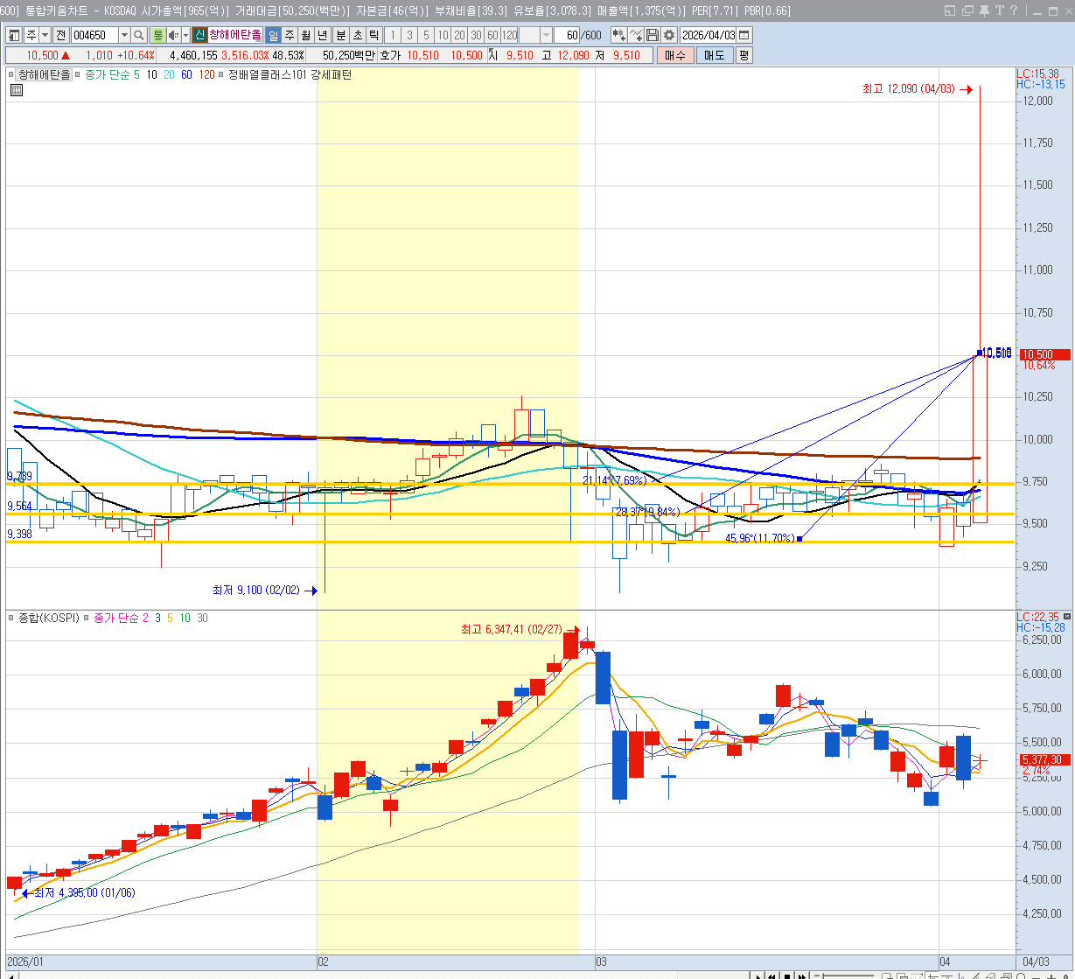Click the 창해에탄올 legend button
This screenshot has height=979, width=1075.
tap(44, 75)
